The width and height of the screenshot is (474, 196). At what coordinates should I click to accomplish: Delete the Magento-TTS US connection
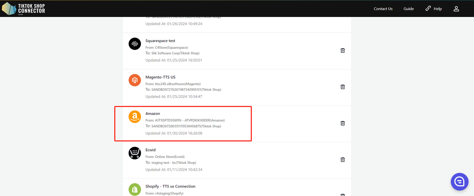tap(343, 87)
